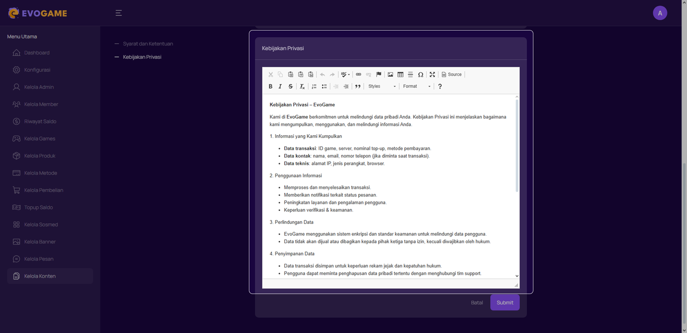Click the Remove Format icon
This screenshot has width=687, height=333.
pos(302,86)
